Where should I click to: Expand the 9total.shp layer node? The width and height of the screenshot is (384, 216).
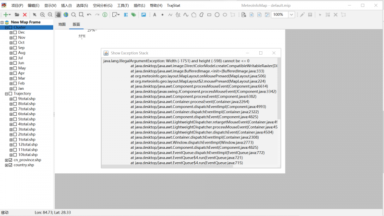click(11, 99)
